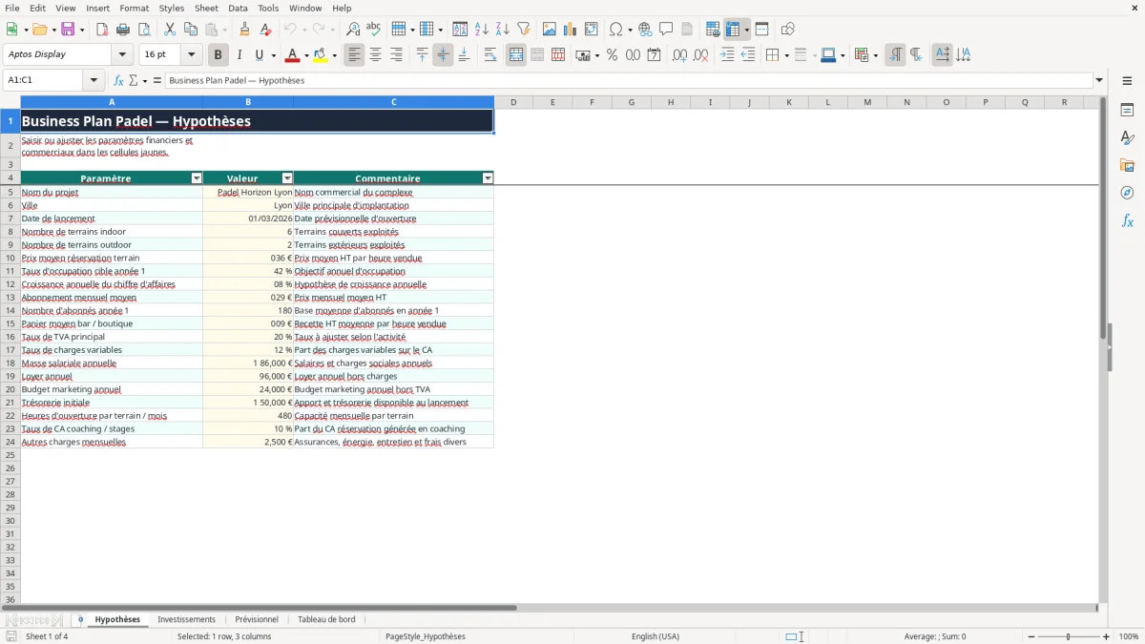Click the zoom in plus button
1145x644 pixels.
[x=1107, y=636]
